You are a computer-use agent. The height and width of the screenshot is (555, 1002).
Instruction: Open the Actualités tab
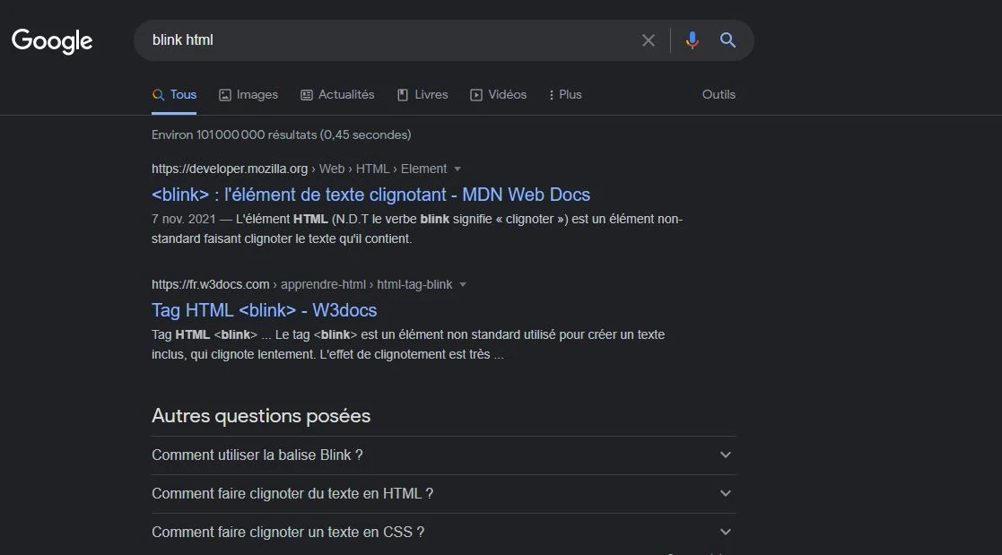pos(337,94)
